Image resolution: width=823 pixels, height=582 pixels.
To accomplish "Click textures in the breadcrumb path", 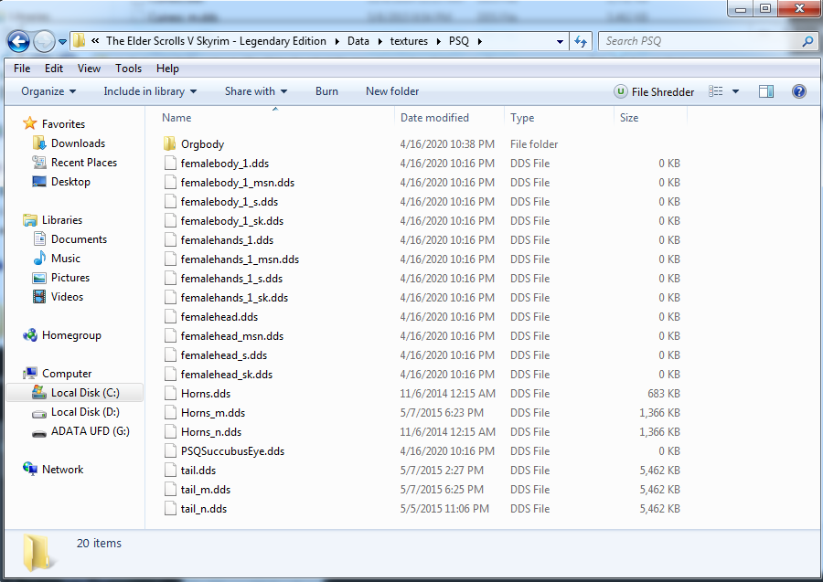I will (x=409, y=41).
